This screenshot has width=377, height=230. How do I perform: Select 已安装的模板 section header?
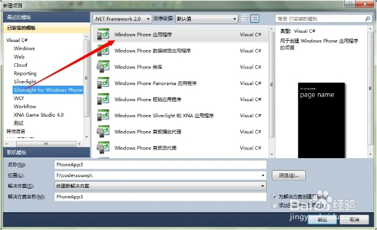[x=47, y=28]
